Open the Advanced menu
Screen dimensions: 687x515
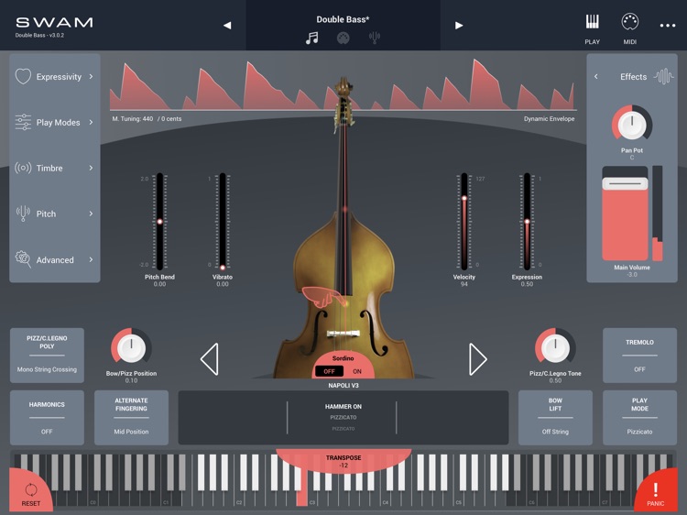[x=55, y=259]
